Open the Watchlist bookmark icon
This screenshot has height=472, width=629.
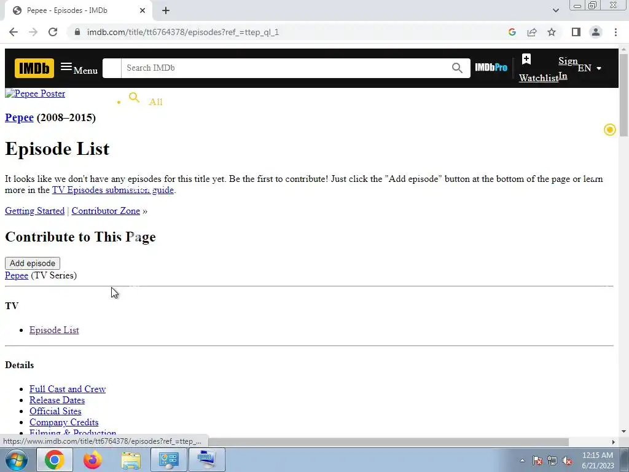(526, 60)
